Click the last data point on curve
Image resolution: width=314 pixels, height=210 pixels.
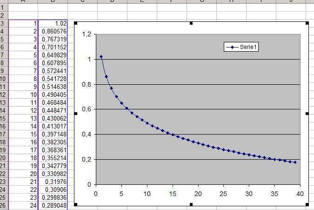tap(295, 163)
